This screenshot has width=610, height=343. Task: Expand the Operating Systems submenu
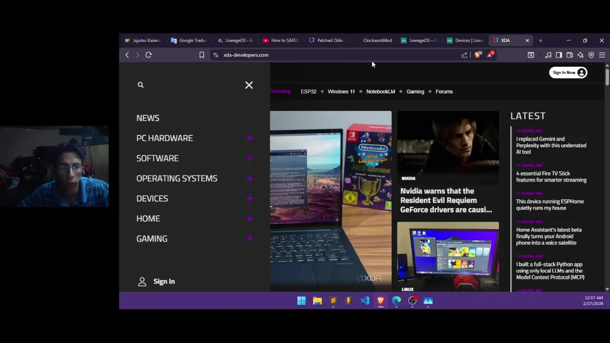pyautogui.click(x=250, y=178)
